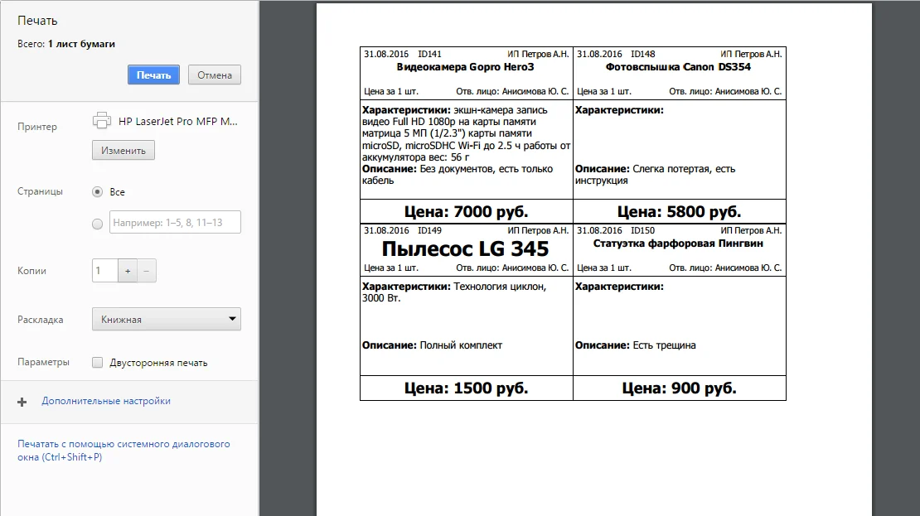Image resolution: width=920 pixels, height=516 pixels.
Task: Open the system dialog print link
Action: tap(123, 451)
